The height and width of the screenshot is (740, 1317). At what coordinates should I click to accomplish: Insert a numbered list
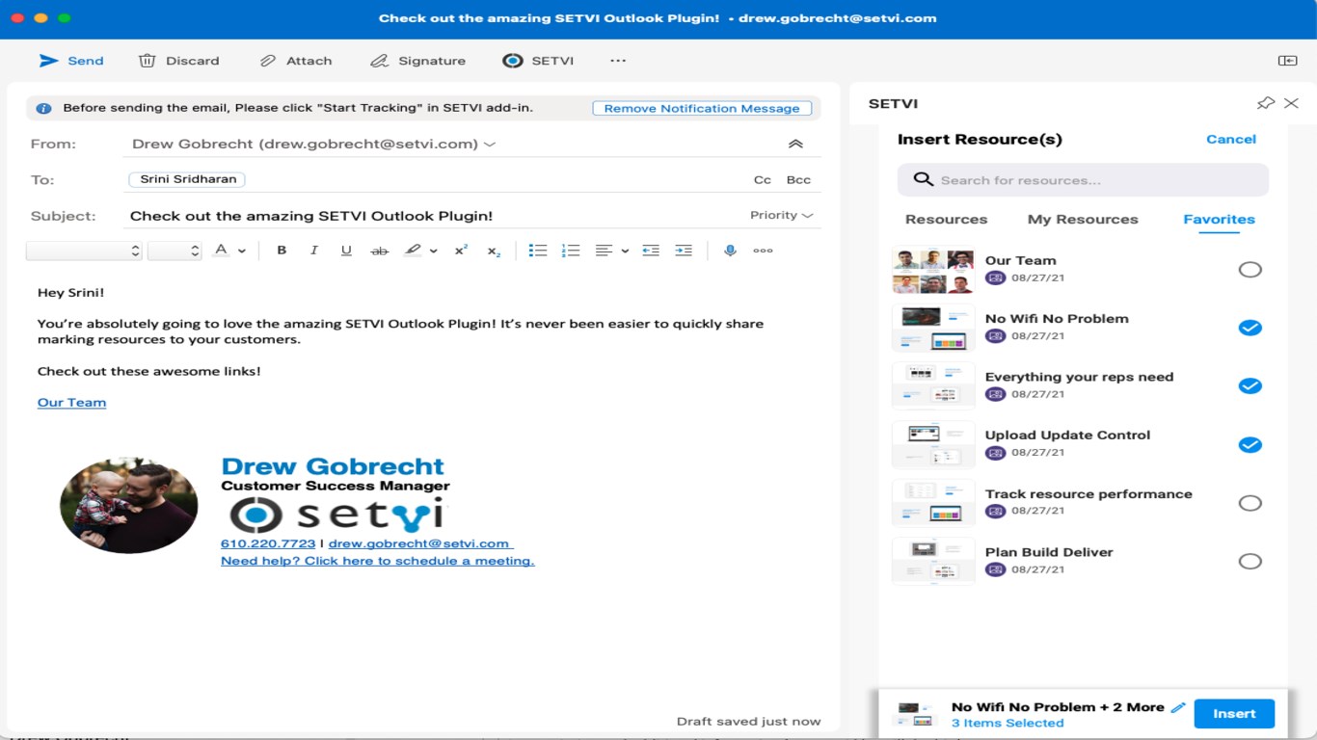tap(571, 251)
